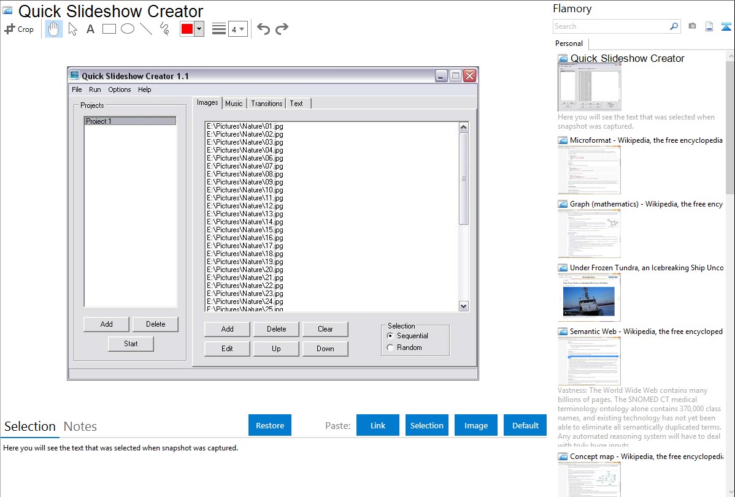This screenshot has width=735, height=497.
Task: Click the Restore button
Action: coord(270,425)
